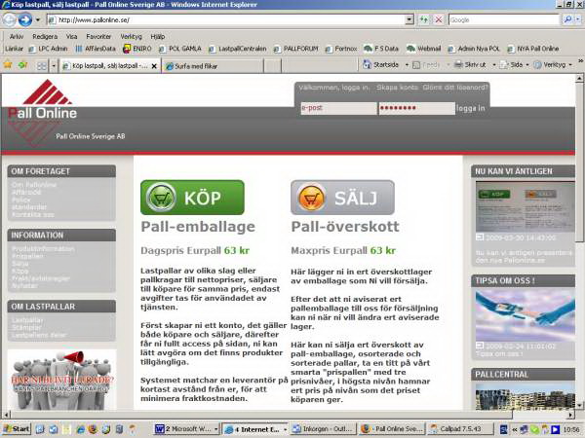Click the vertical scrollbar down arrow
The width and height of the screenshot is (585, 438).
(x=579, y=405)
